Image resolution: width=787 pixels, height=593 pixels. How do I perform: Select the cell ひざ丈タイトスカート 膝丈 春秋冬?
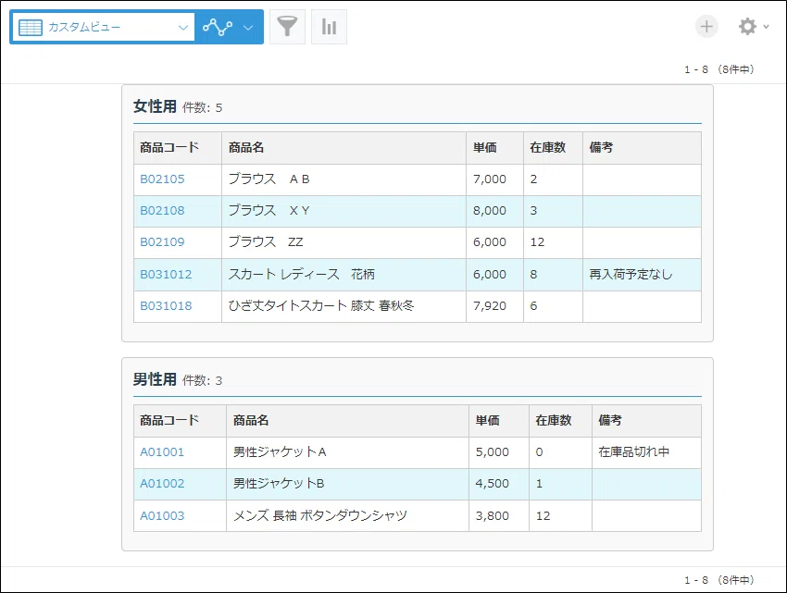[x=344, y=306]
